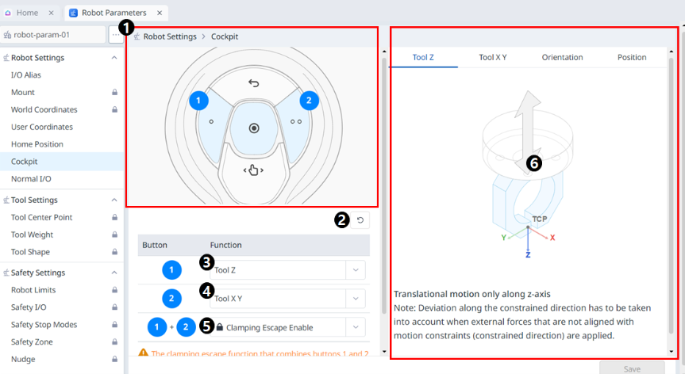The height and width of the screenshot is (374, 685).
Task: Click the back arrow button on cockpit diagram
Action: (253, 83)
